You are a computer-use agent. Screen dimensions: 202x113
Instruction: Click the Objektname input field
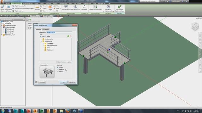click(59, 32)
